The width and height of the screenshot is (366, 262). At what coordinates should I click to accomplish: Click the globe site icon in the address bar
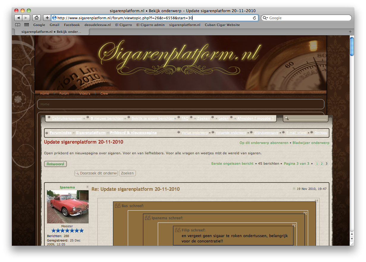click(54, 18)
